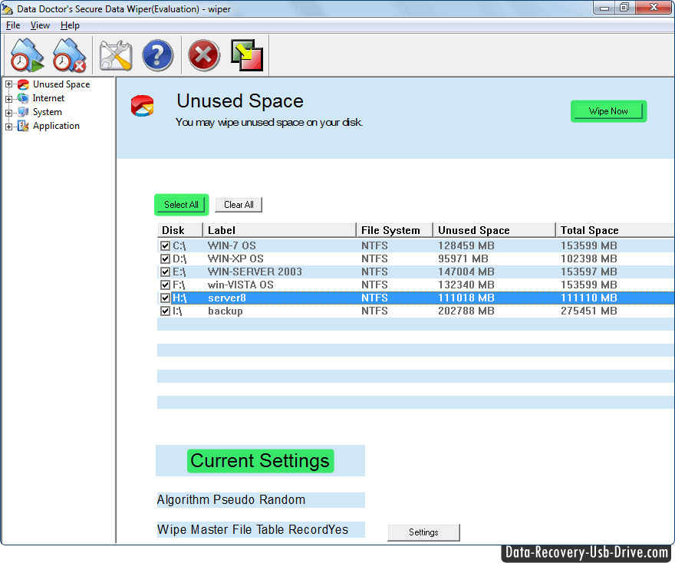Click the Unused Space tree icon
This screenshot has width=675, height=563.
(23, 84)
